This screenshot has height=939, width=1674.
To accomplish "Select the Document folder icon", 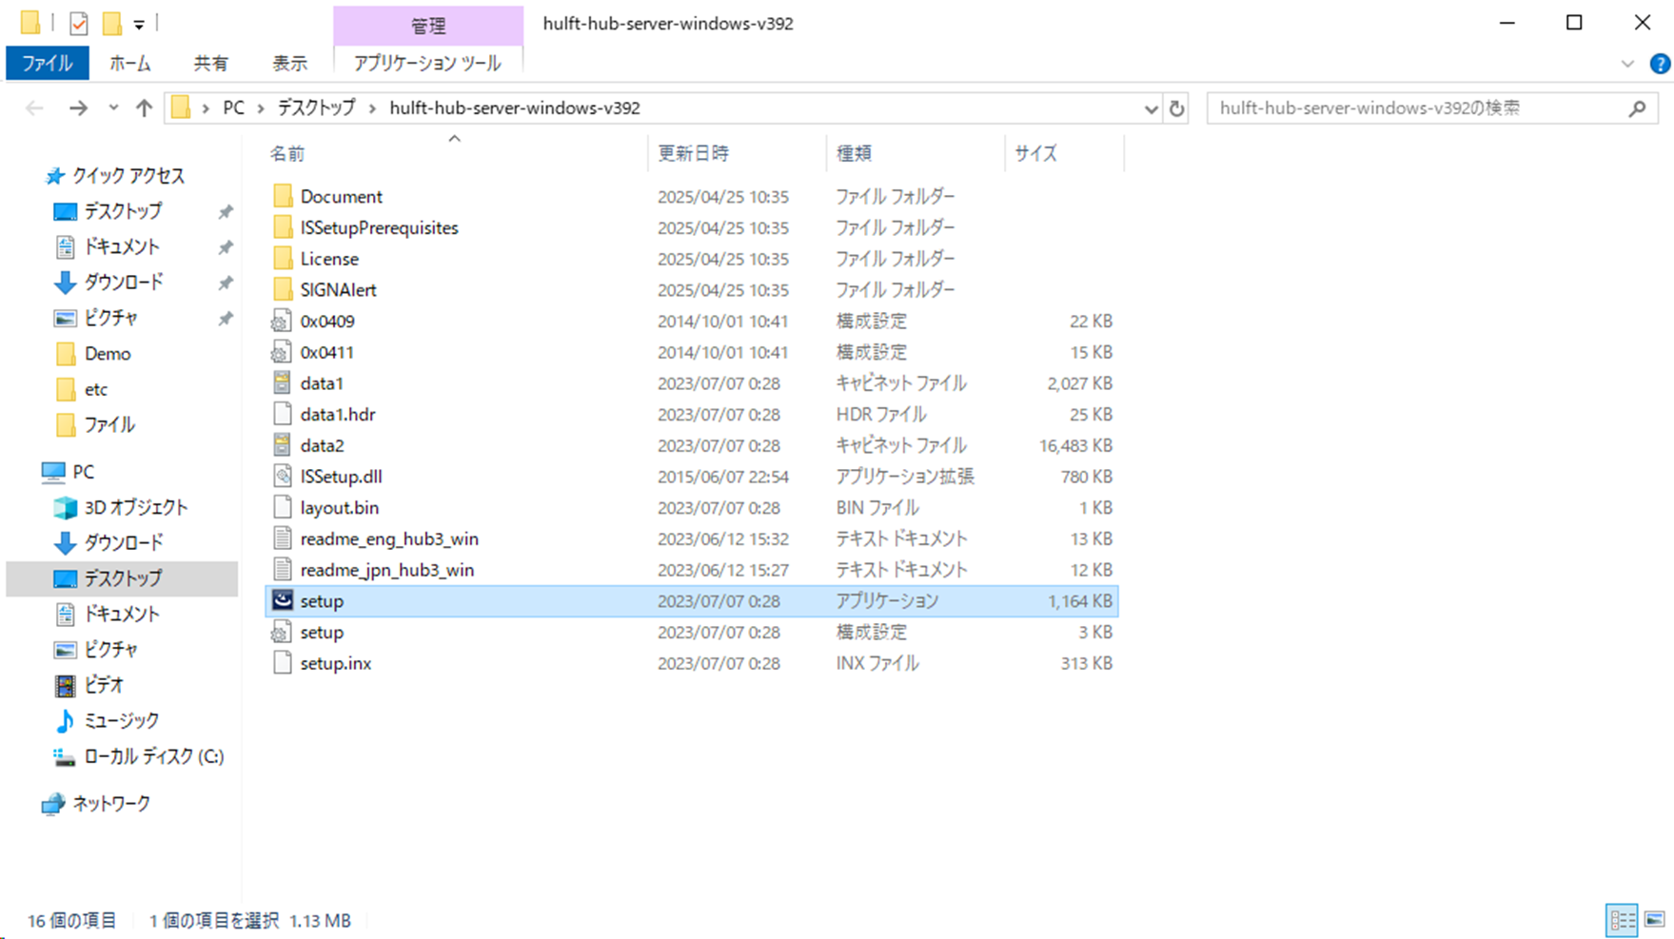I will (x=282, y=196).
